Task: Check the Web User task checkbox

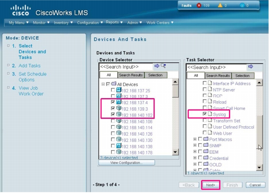Action: [x=205, y=133]
